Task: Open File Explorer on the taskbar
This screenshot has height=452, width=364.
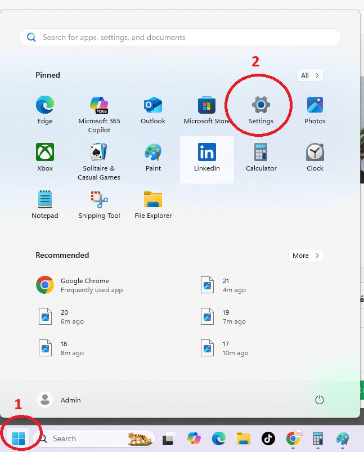Action: pyautogui.click(x=244, y=438)
